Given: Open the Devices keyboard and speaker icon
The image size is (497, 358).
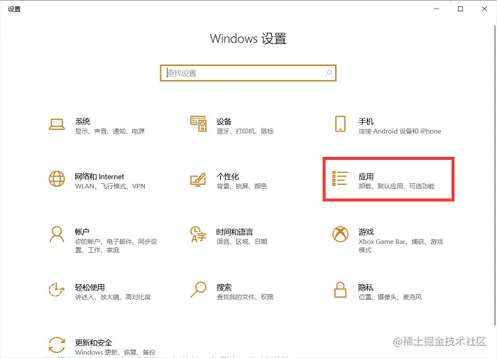Looking at the screenshot, I should tap(198, 124).
